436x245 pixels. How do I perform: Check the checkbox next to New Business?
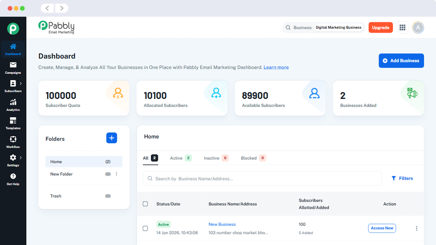(x=145, y=228)
